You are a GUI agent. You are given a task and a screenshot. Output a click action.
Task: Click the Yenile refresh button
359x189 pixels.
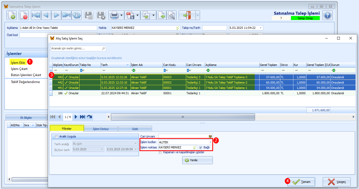click(x=197, y=160)
